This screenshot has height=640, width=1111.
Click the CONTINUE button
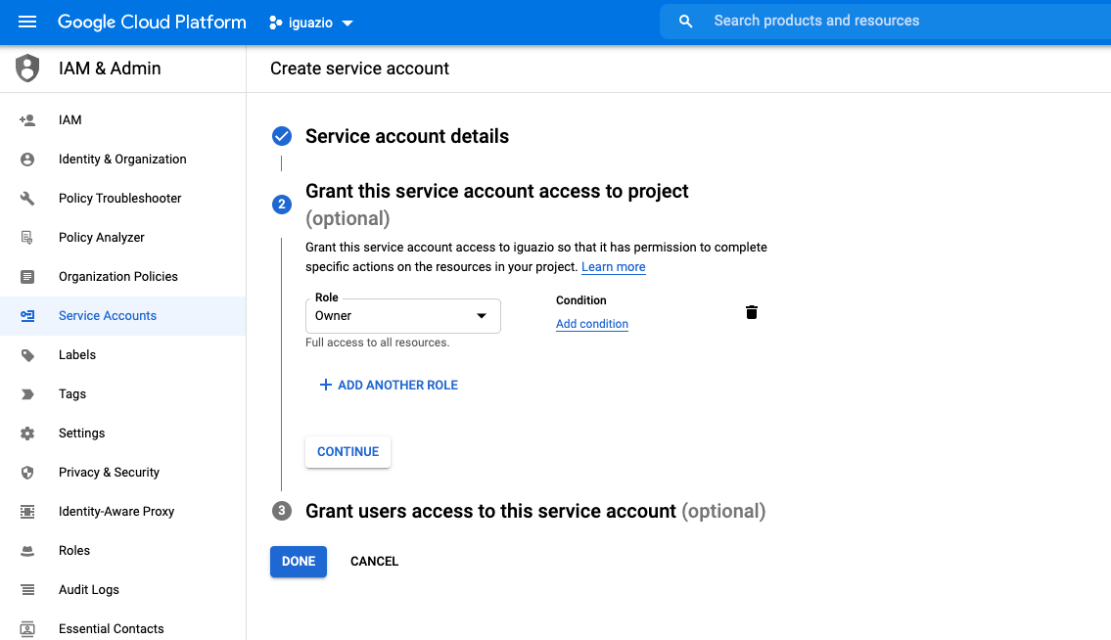347,451
